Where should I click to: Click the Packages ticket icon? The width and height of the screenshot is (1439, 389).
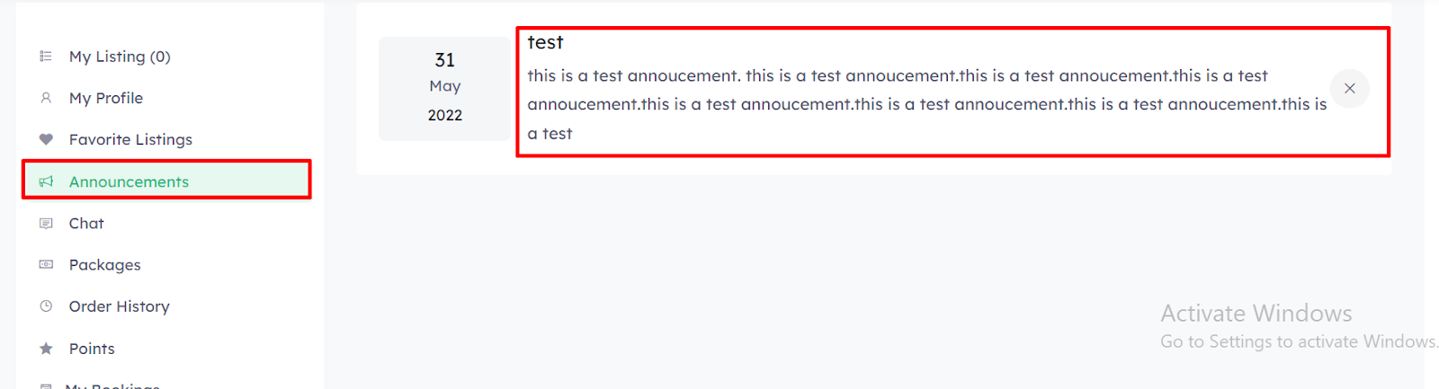tap(46, 264)
